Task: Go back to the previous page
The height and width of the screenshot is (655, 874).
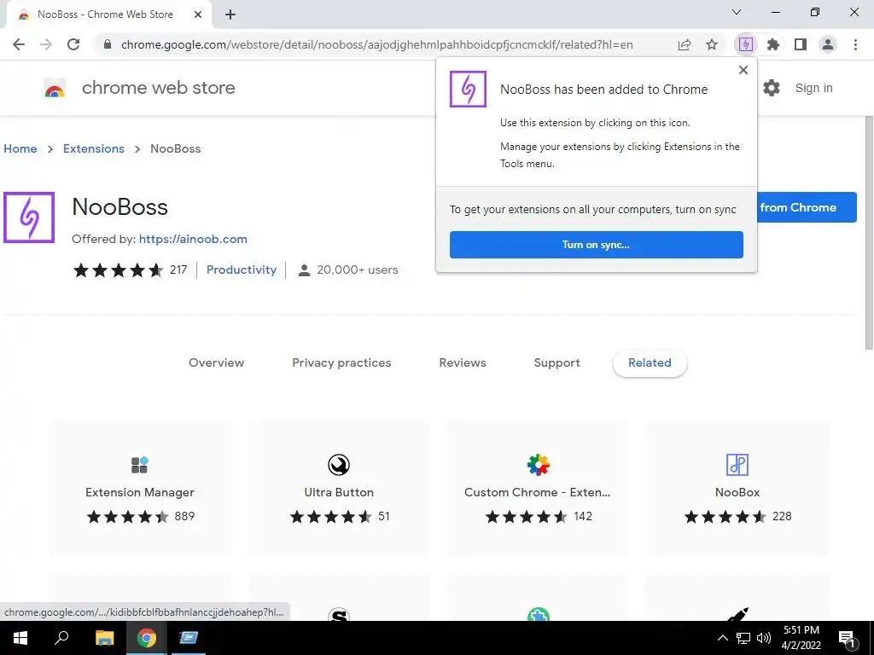Action: click(19, 44)
